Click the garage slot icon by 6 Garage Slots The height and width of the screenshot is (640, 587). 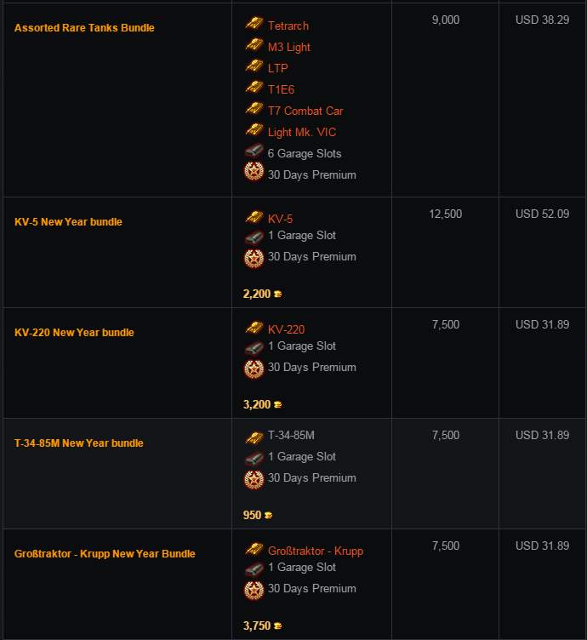tap(254, 151)
